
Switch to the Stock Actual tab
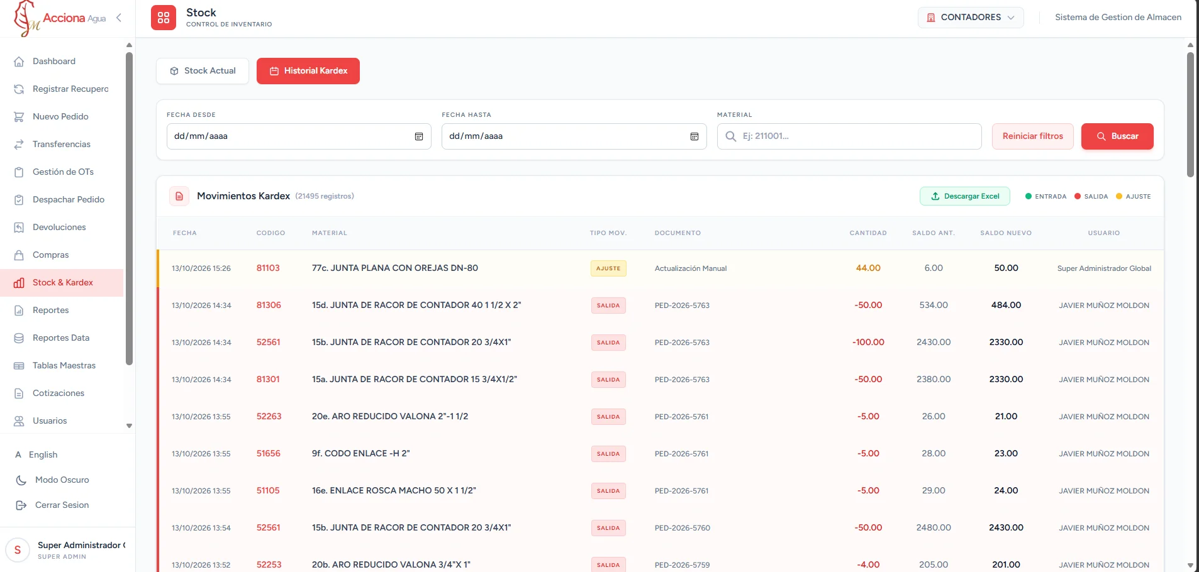pos(203,71)
